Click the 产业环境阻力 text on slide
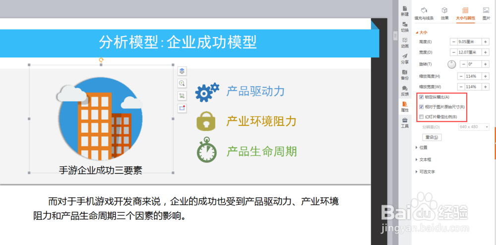This screenshot has height=245, width=496. click(x=261, y=121)
